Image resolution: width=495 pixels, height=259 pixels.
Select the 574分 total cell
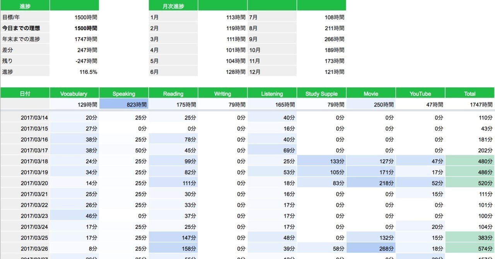(x=470, y=248)
